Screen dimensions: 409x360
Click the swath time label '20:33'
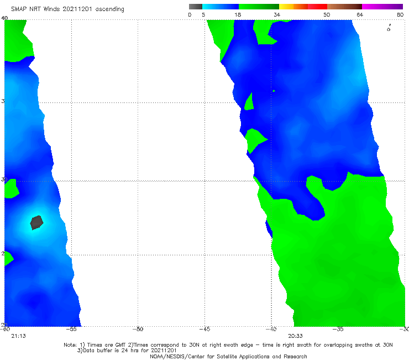(295, 336)
